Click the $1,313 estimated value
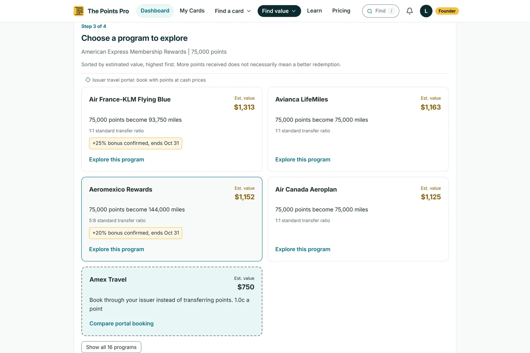This screenshot has height=353, width=530. pyautogui.click(x=244, y=107)
